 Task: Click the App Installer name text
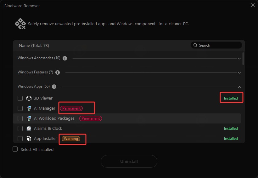[x=45, y=139]
